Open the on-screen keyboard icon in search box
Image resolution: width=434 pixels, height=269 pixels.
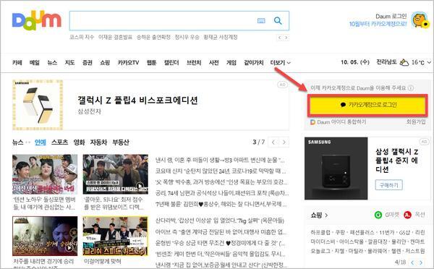[261, 21]
